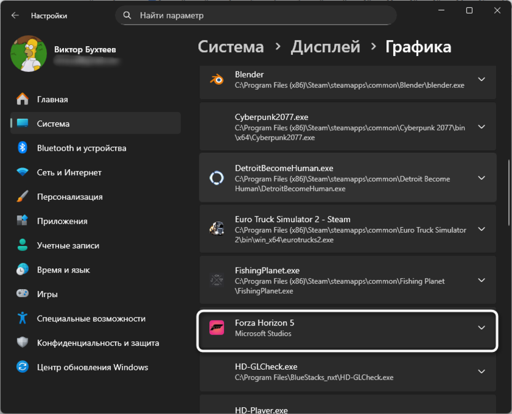Click the DetroitBecomeHuman.exe app icon

pyautogui.click(x=217, y=177)
